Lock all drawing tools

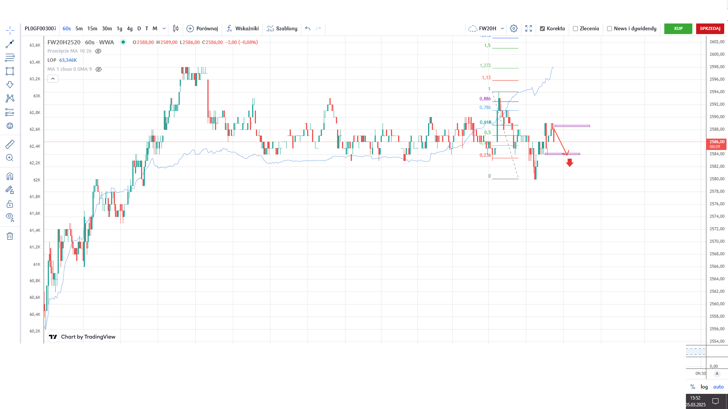click(10, 204)
